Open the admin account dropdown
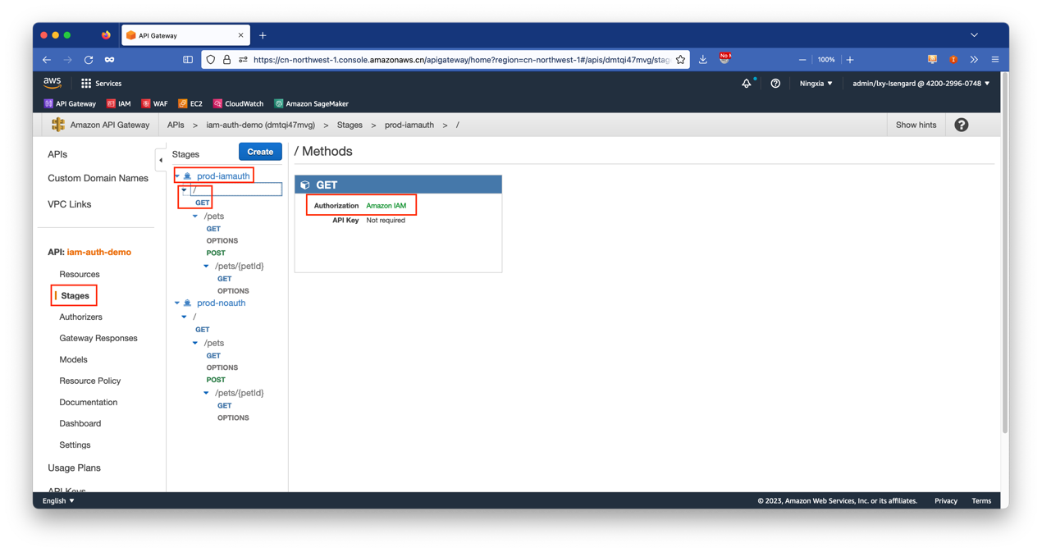The width and height of the screenshot is (1042, 552). pos(921,84)
